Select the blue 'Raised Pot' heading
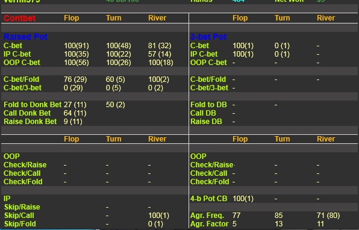The height and width of the screenshot is (230, 359). point(25,37)
